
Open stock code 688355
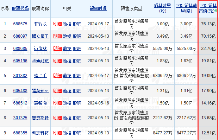tap(20, 133)
